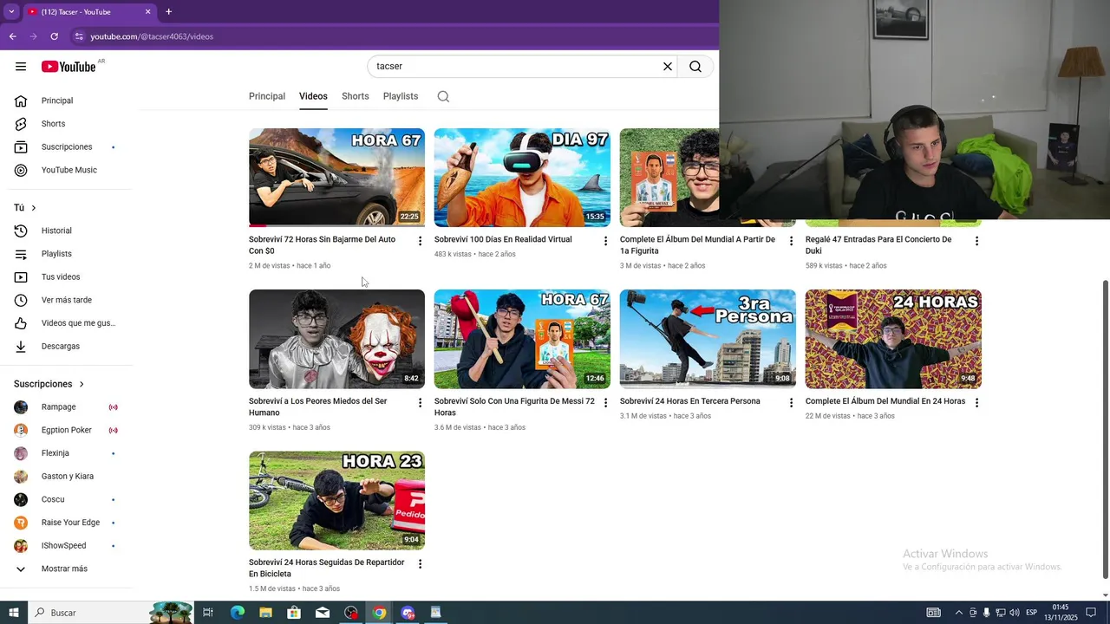Open Microsoft Edge from taskbar

pos(237,613)
